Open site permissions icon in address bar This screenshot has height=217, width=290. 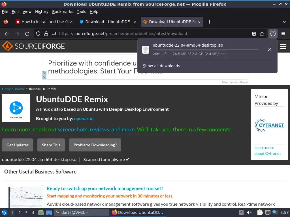coord(54,34)
